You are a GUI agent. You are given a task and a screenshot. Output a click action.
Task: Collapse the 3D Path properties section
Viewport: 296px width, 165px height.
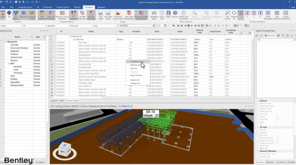coord(258,127)
